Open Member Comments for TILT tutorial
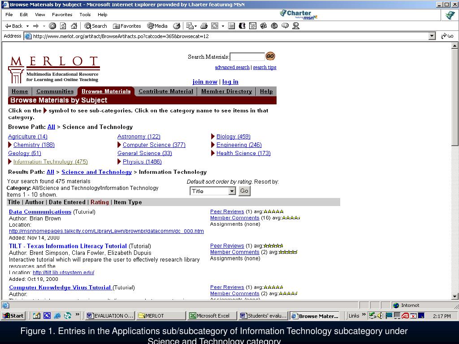Image resolution: width=459 pixels, height=344 pixels. (x=234, y=252)
